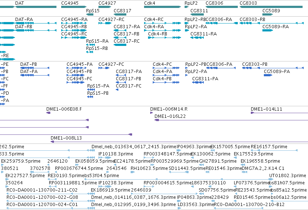Select the CG8317-PA protein label
The height and width of the screenshot is (210, 308).
[129, 72]
